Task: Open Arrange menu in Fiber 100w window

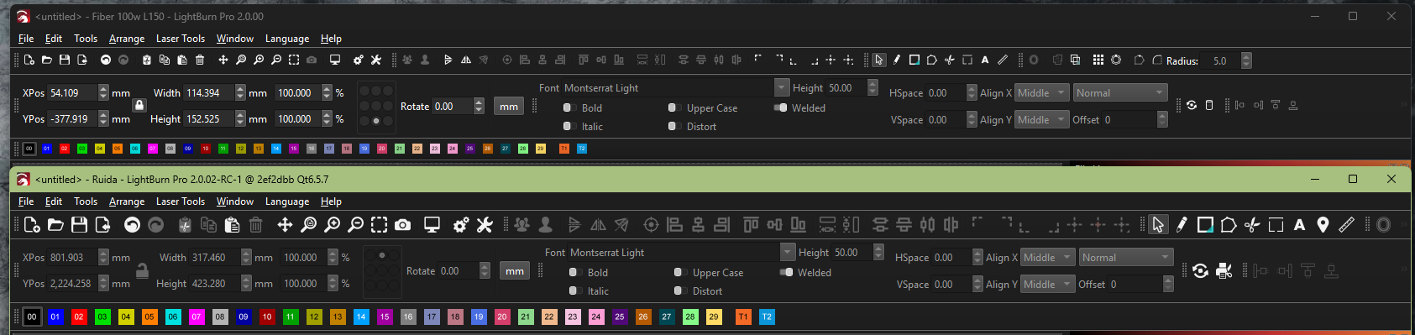Action: point(127,39)
